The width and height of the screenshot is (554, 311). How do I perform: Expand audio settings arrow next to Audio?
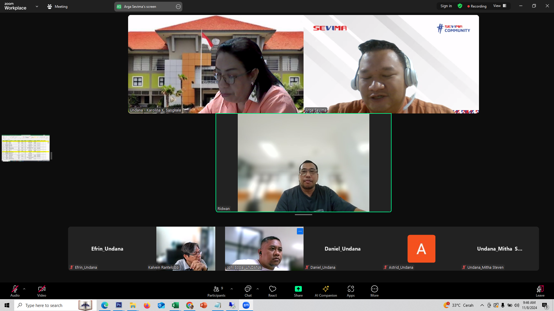(24, 289)
